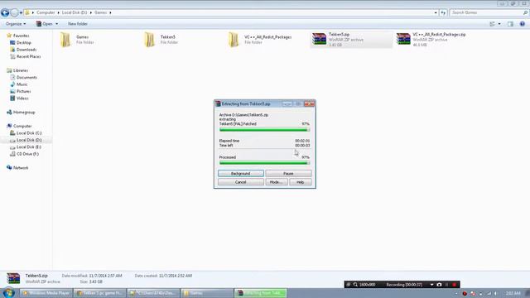530x298 pixels.
Task: Click the Search Games input field
Action: 486,12
